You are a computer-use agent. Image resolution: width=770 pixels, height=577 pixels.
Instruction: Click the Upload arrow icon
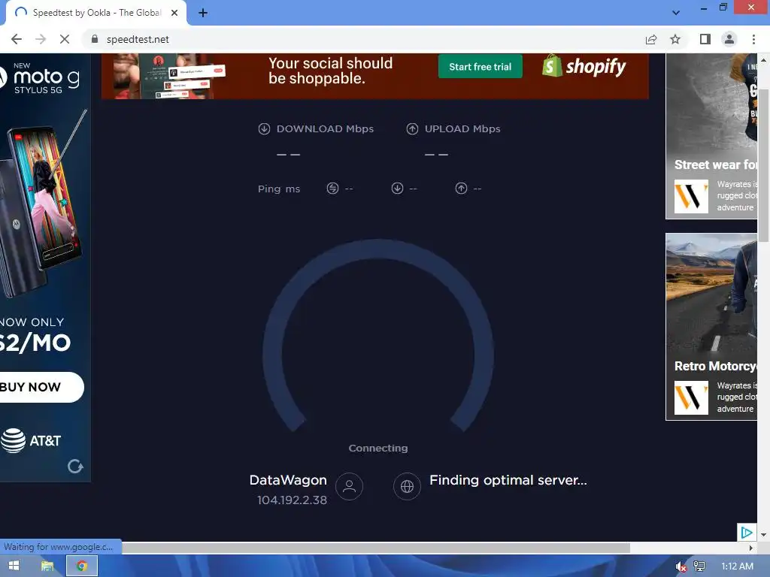tap(412, 128)
